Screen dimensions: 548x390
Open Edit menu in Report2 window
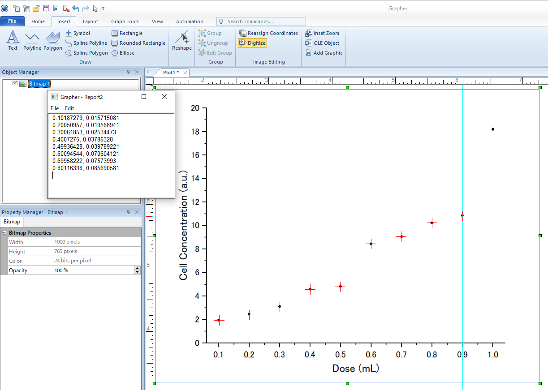pyautogui.click(x=69, y=108)
